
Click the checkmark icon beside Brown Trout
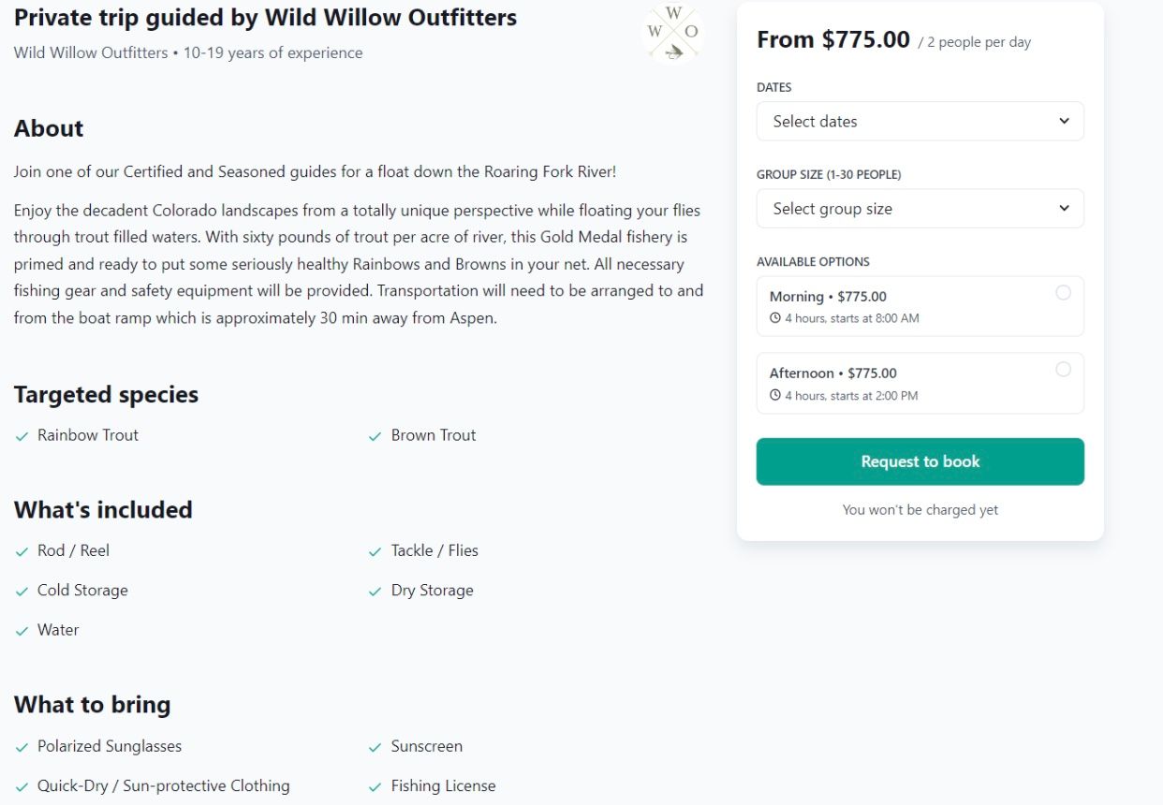click(x=375, y=436)
